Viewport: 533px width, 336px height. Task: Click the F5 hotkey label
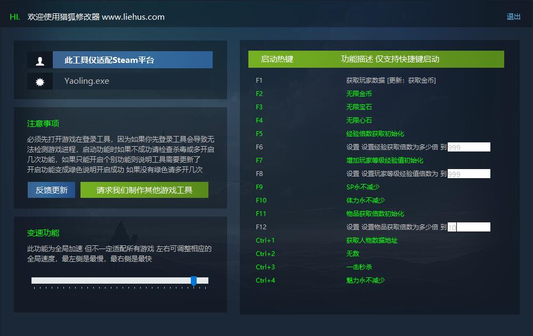(x=259, y=134)
